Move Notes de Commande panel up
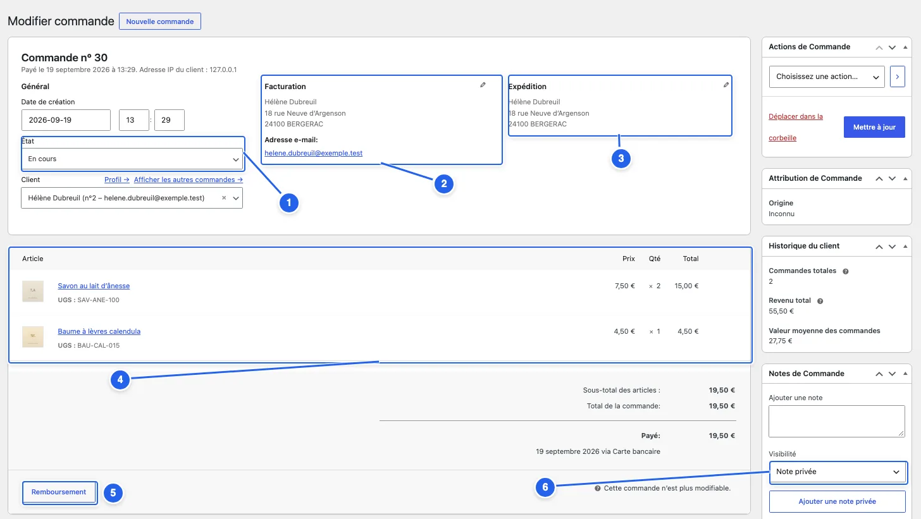The height and width of the screenshot is (519, 921). (879, 374)
